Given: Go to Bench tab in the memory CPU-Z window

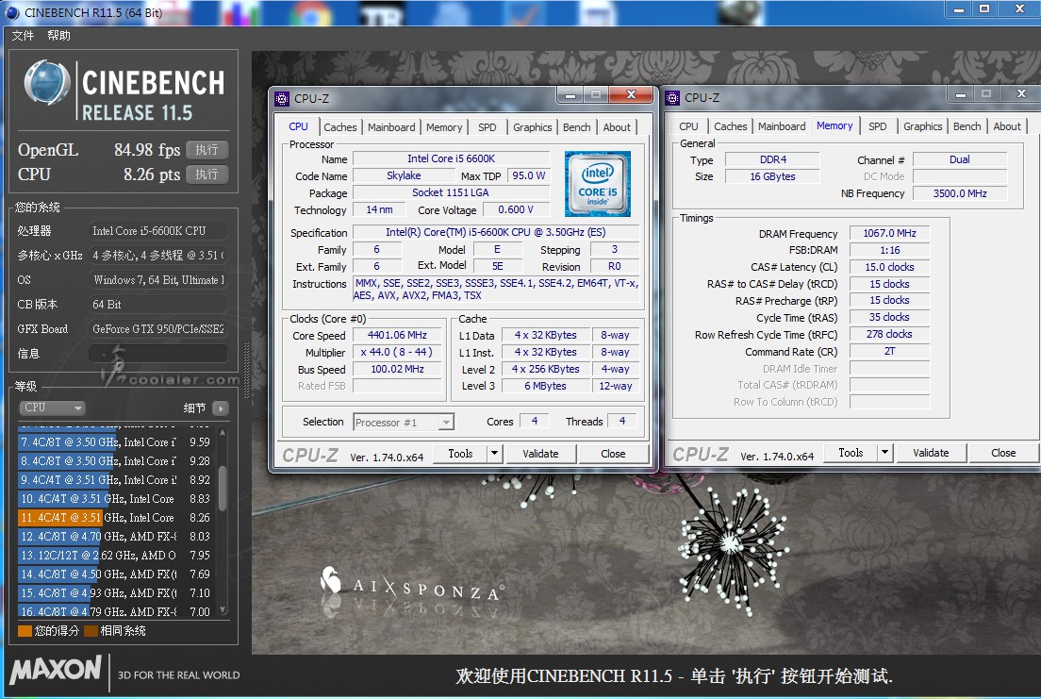Looking at the screenshot, I should point(967,126).
